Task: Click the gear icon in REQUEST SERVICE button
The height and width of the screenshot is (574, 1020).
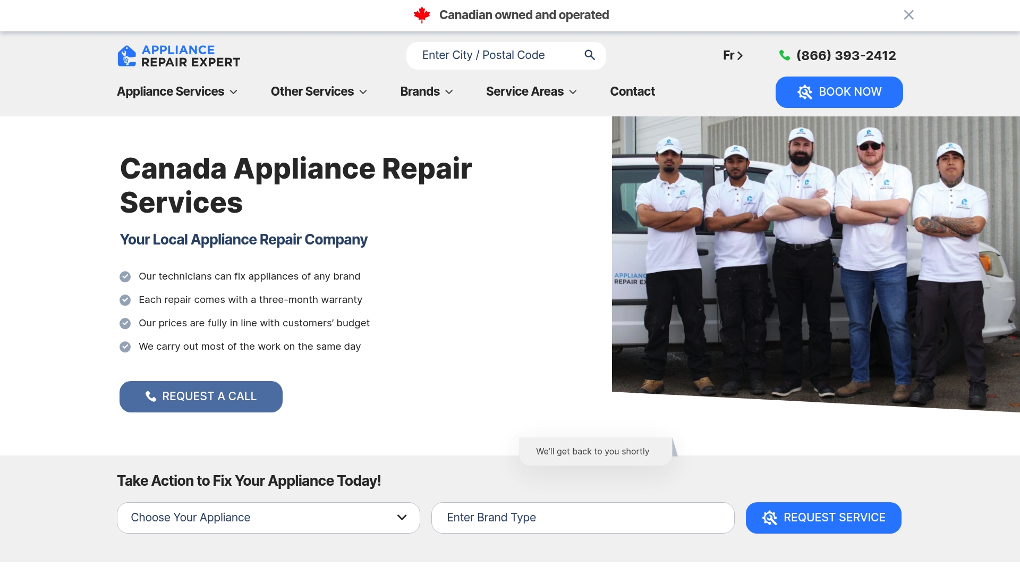Action: 769,518
